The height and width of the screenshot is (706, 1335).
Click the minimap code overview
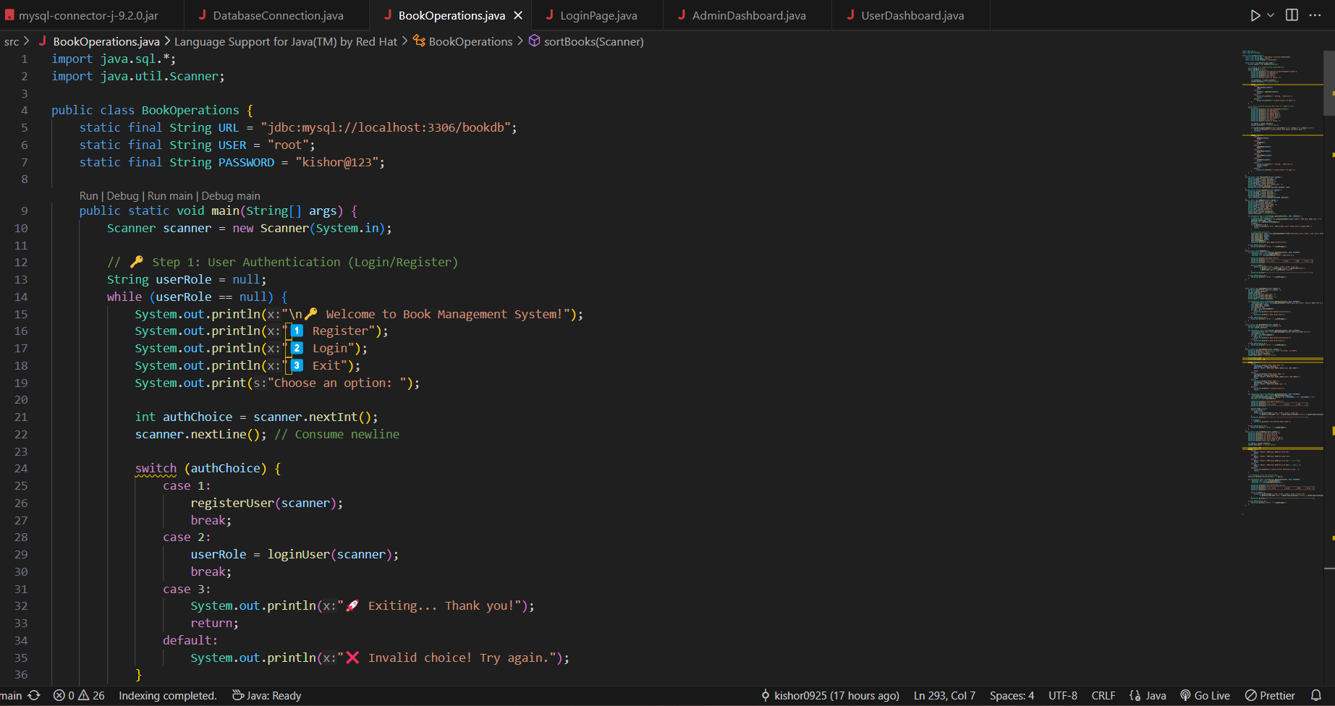1282,289
